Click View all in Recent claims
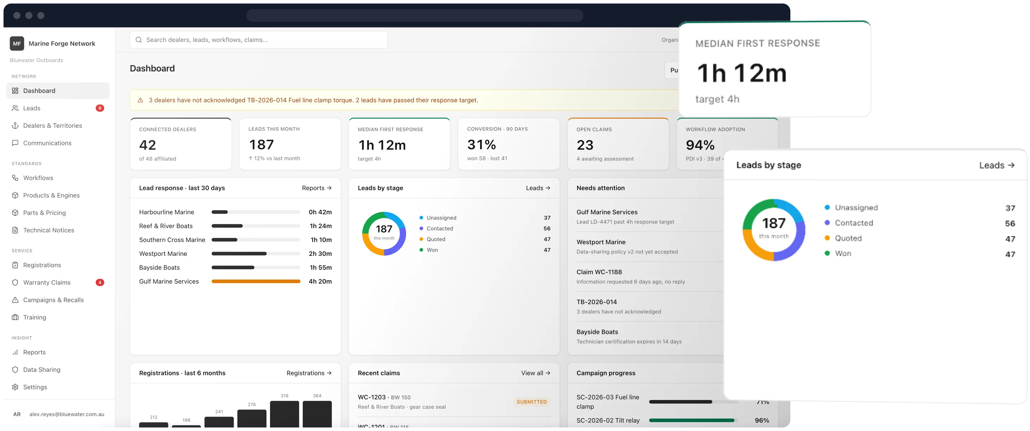The height and width of the screenshot is (431, 1030). (536, 373)
